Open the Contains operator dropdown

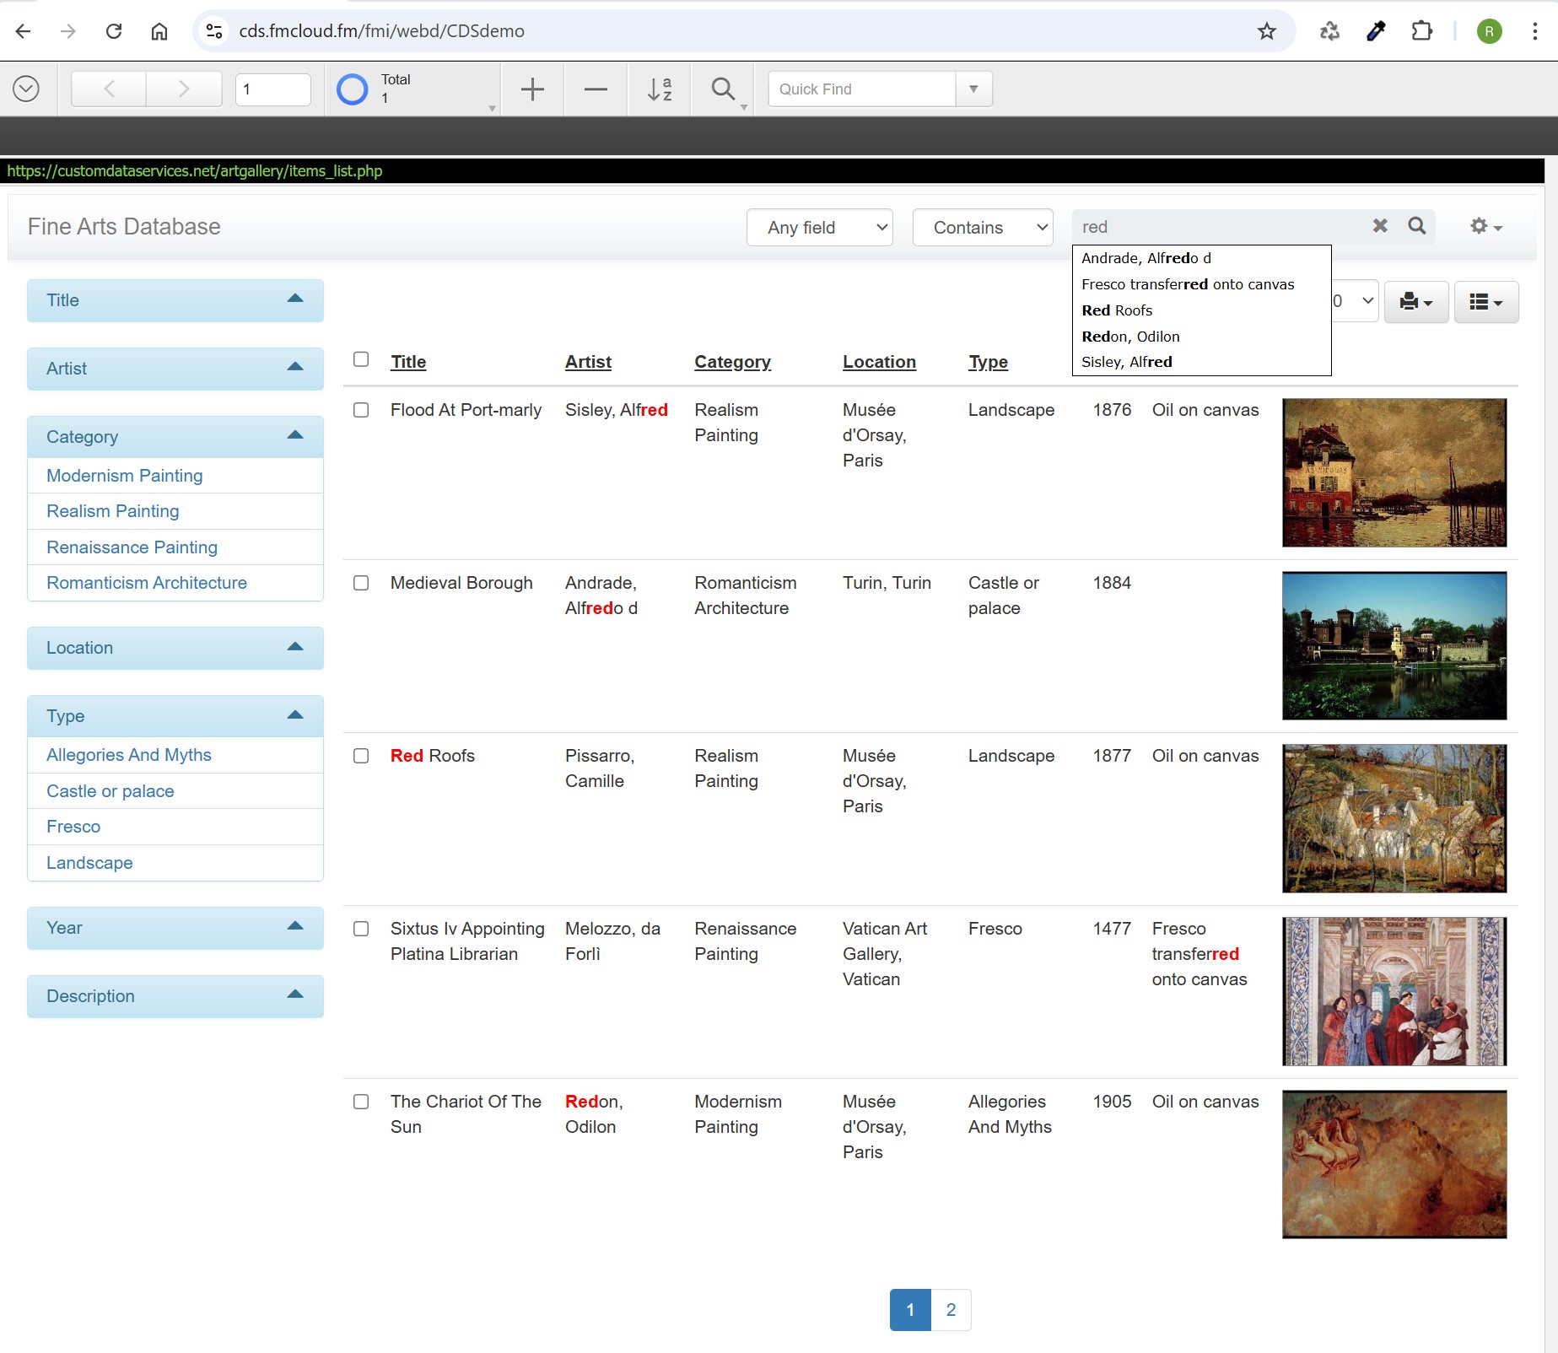(982, 227)
